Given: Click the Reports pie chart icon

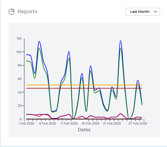Looking at the screenshot, I should [12, 12].
